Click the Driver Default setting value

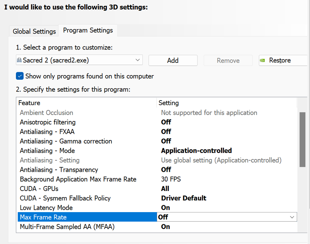pyautogui.click(x=184, y=198)
